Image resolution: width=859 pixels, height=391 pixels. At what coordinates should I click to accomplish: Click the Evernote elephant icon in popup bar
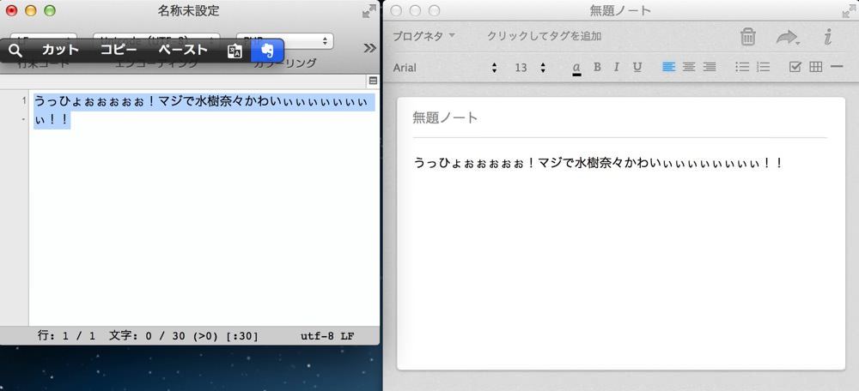pyautogui.click(x=267, y=51)
